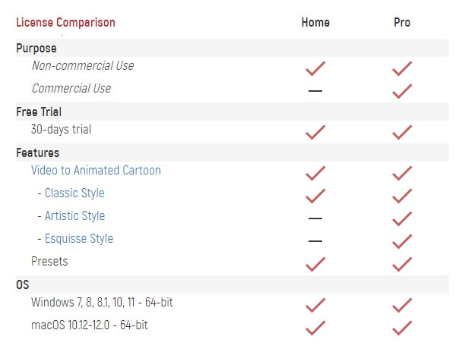459x352 pixels.
Task: Select the Home column header
Action: pos(315,22)
